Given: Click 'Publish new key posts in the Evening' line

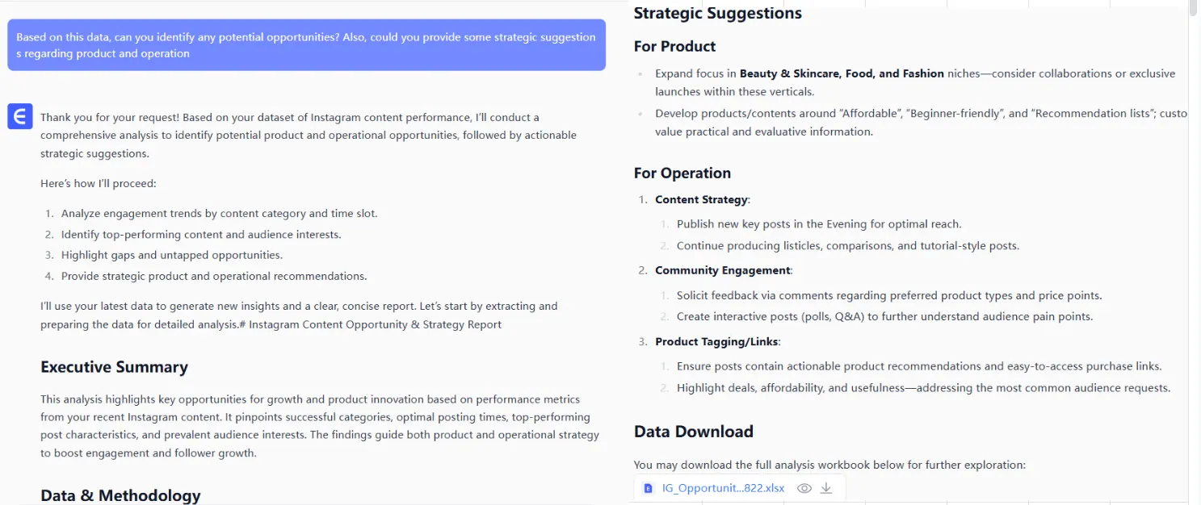Looking at the screenshot, I should point(818,224).
